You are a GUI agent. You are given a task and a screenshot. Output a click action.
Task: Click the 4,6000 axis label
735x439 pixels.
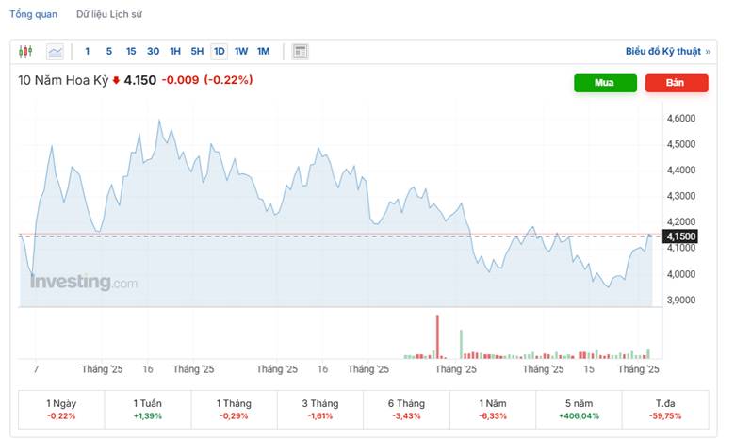681,118
